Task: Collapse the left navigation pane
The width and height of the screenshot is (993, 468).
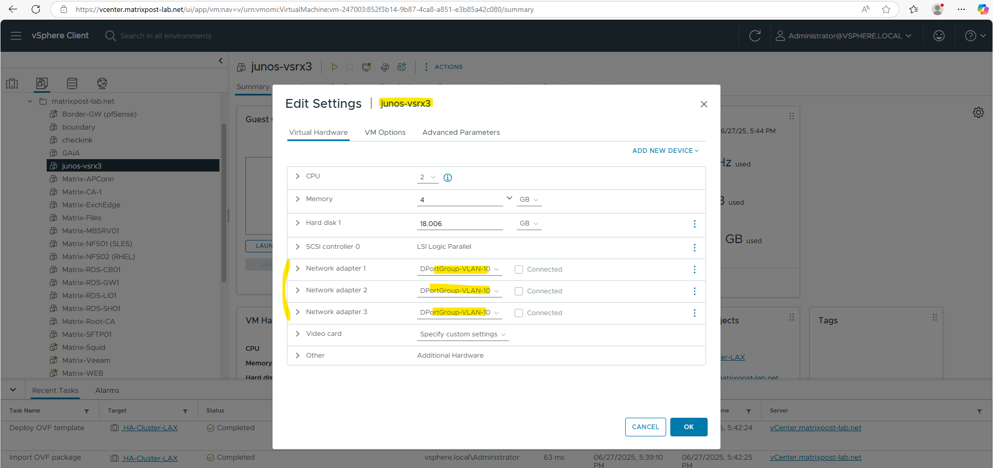Action: 220,61
